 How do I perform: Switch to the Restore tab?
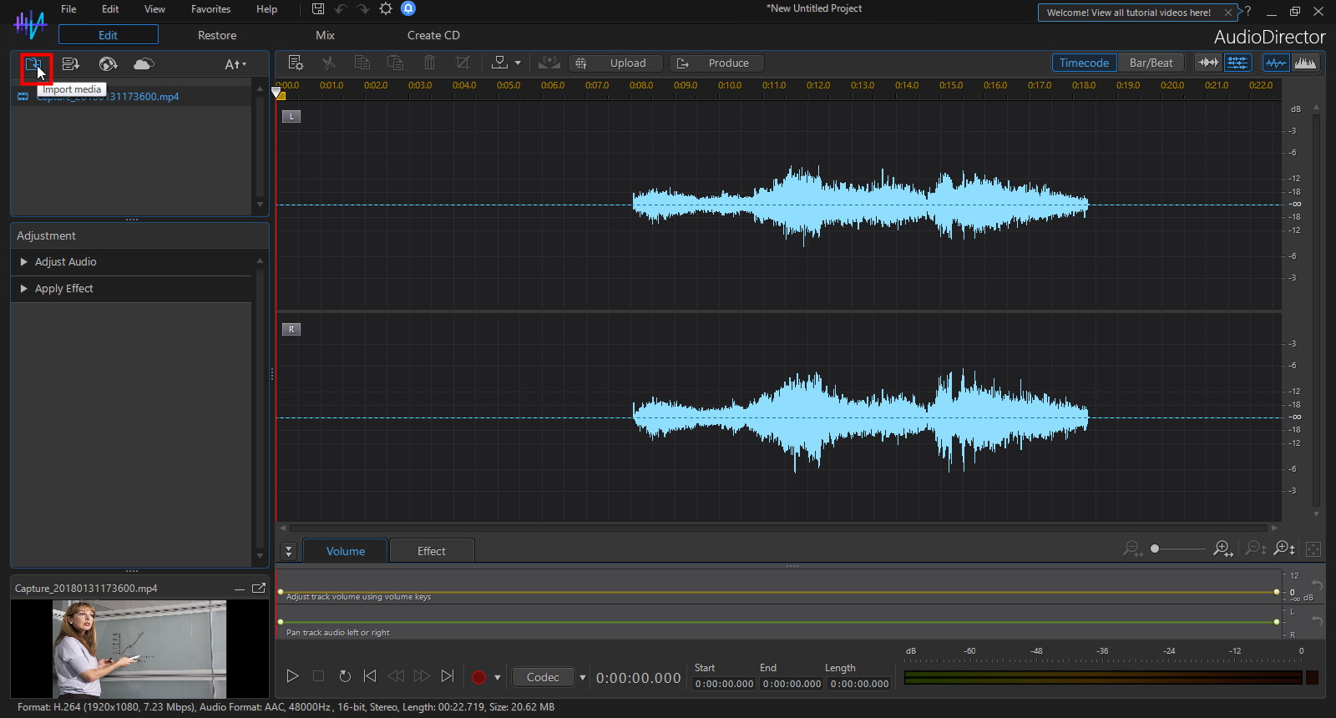pos(217,35)
